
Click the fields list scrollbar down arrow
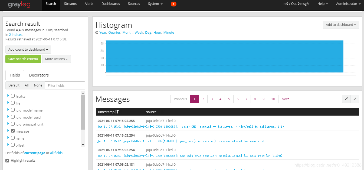point(83,145)
